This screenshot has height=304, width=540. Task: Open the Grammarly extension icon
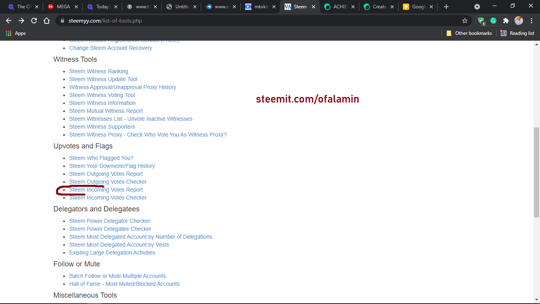pos(493,21)
